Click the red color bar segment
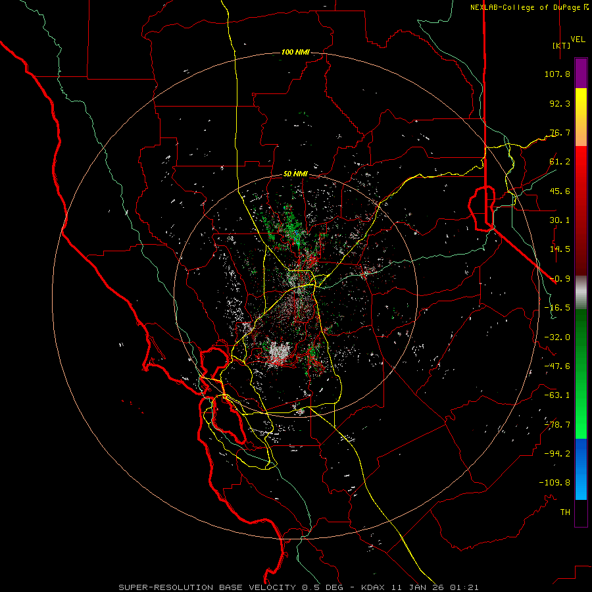Image resolution: width=592 pixels, height=592 pixels. pyautogui.click(x=581, y=210)
